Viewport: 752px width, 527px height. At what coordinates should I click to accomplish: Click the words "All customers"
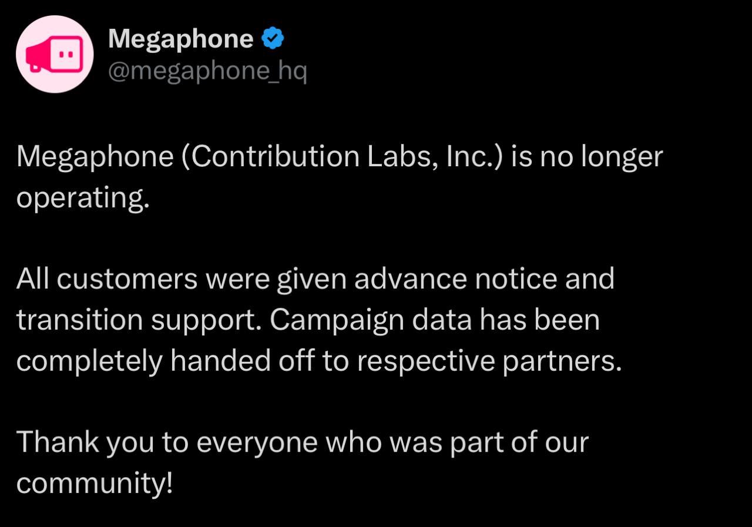106,279
